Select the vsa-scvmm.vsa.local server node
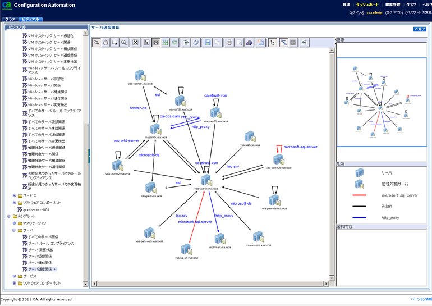Screen dimensions: 432x306 click(259, 237)
